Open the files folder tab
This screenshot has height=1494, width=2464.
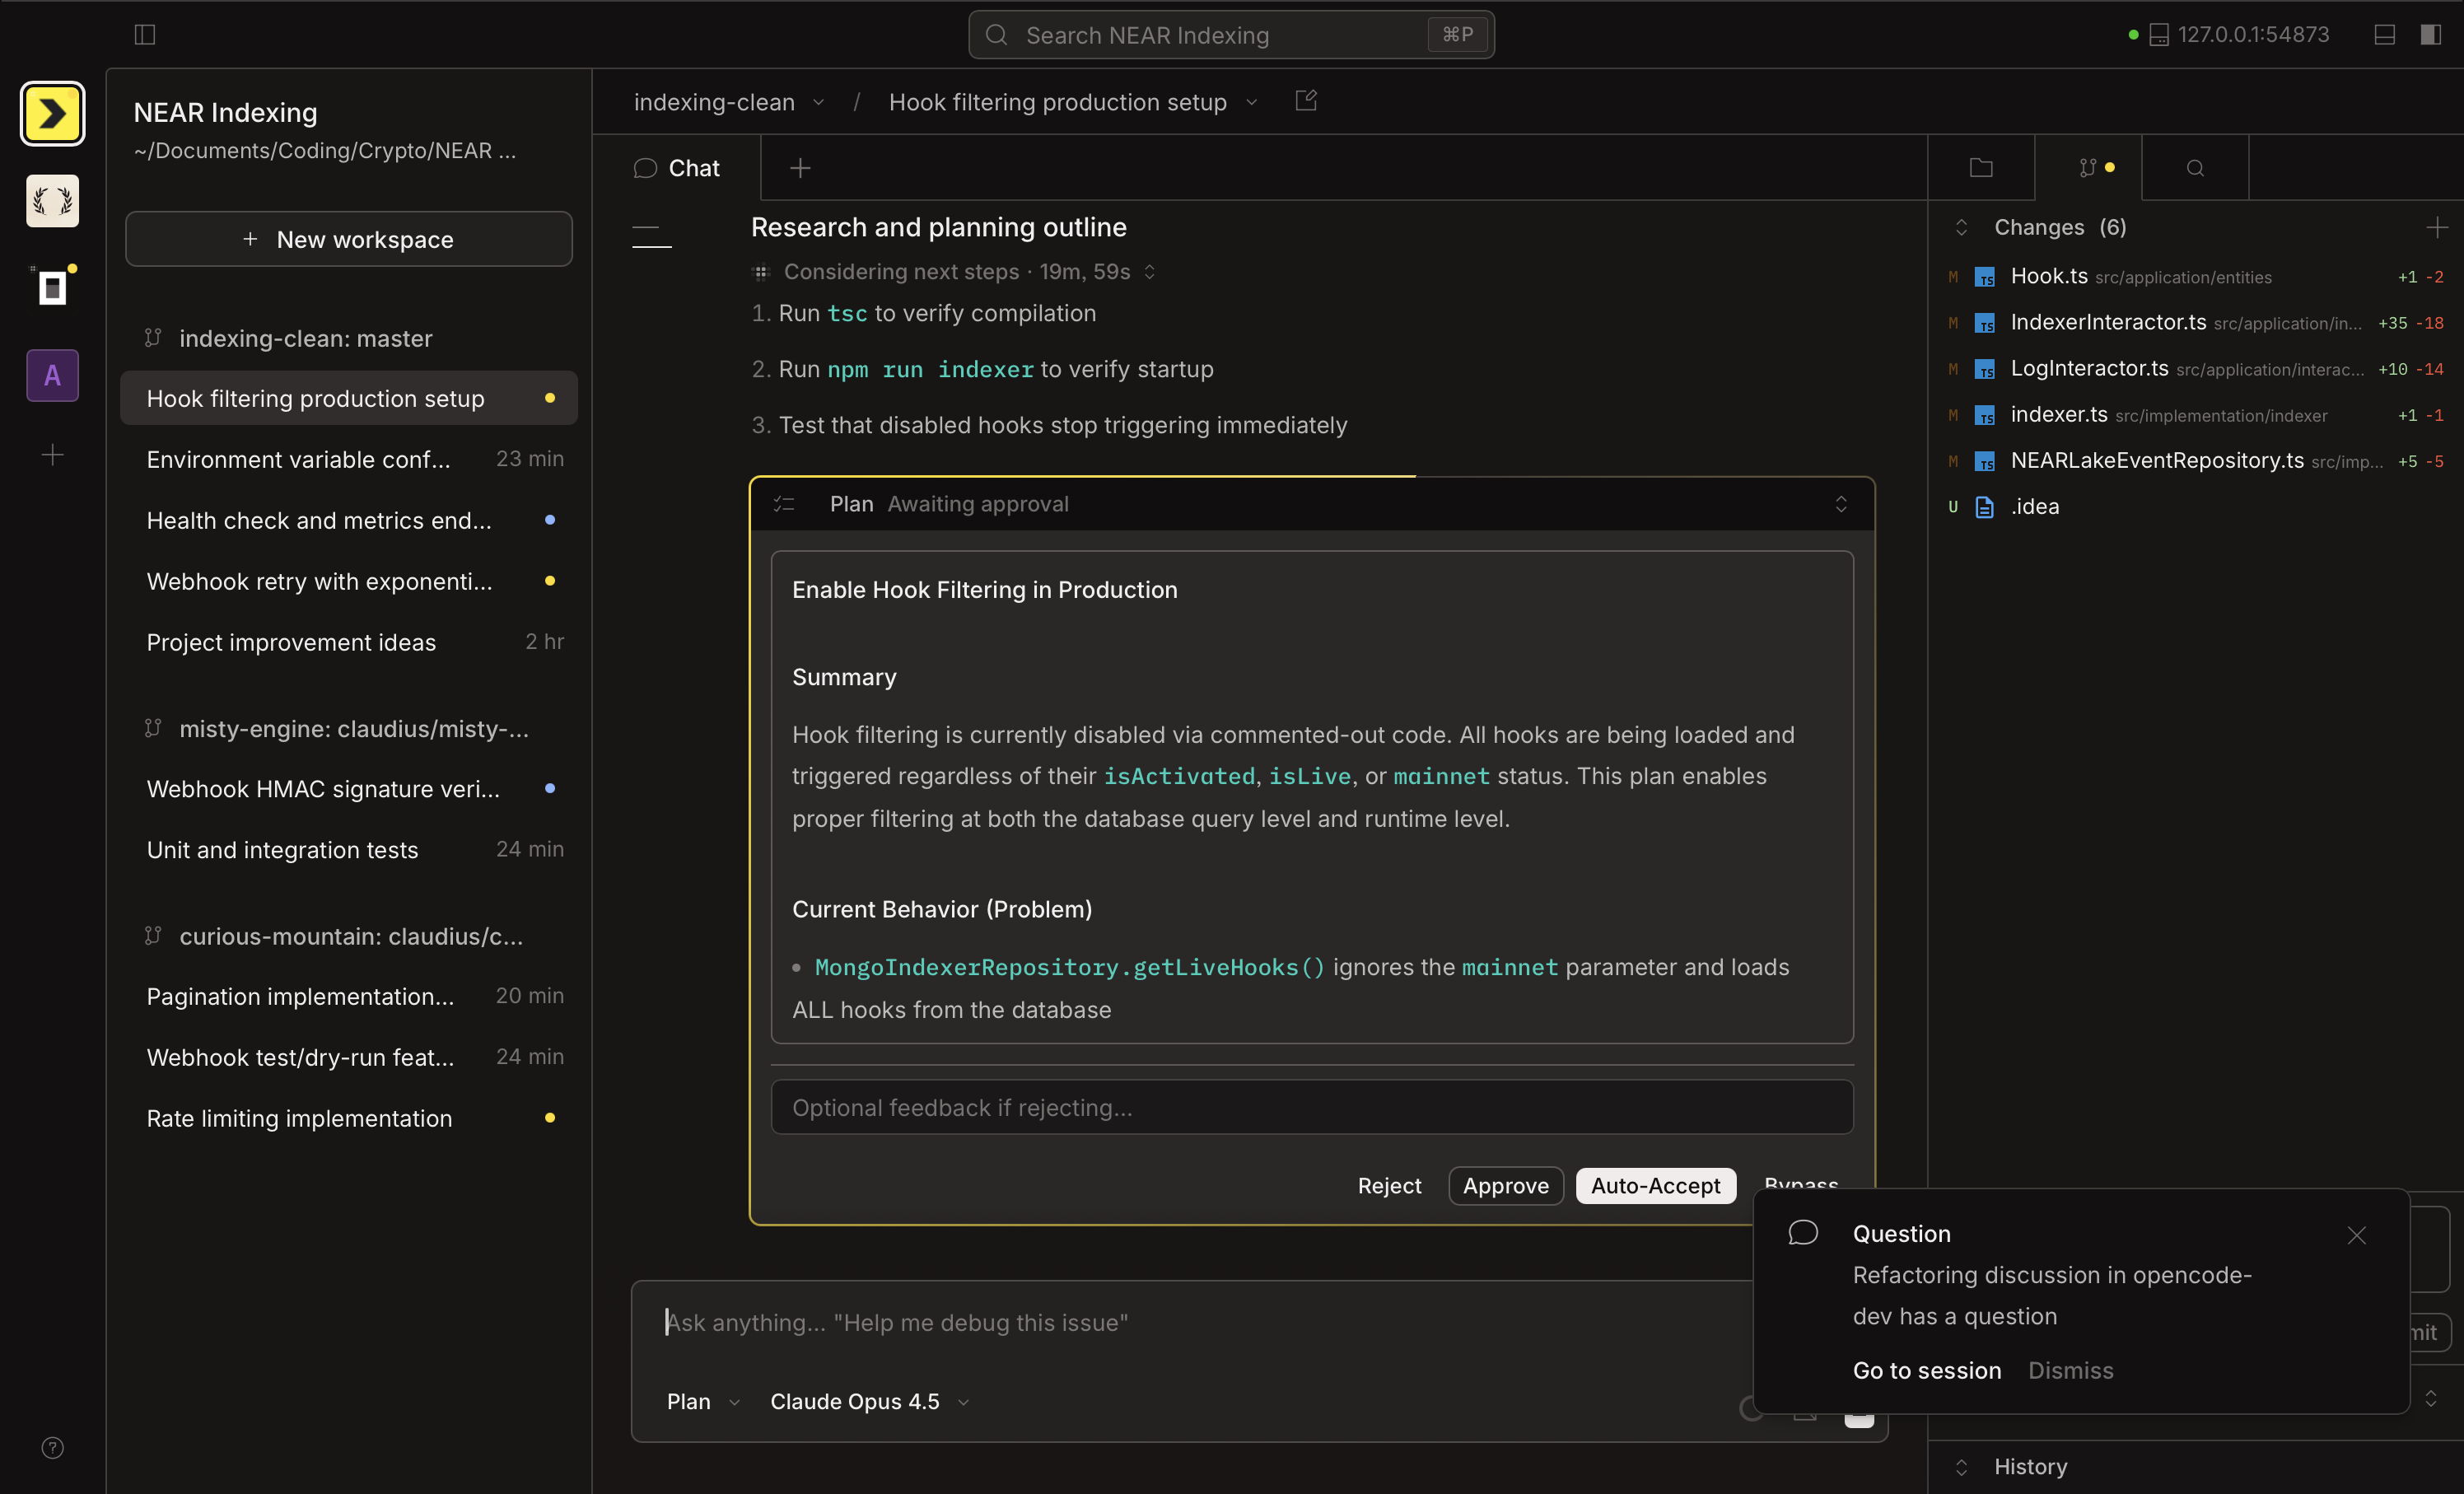point(1981,168)
